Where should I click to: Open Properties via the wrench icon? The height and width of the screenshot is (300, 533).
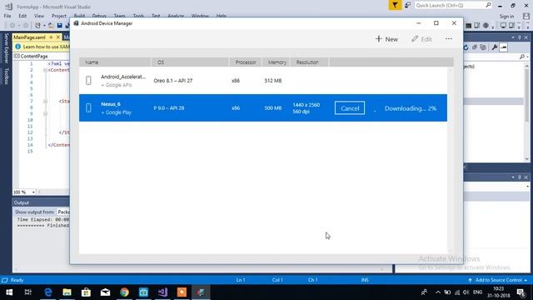[x=495, y=47]
